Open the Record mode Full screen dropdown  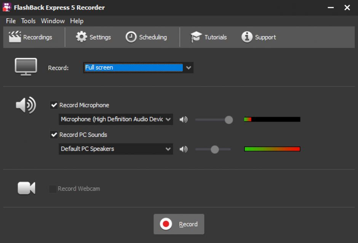tap(138, 68)
